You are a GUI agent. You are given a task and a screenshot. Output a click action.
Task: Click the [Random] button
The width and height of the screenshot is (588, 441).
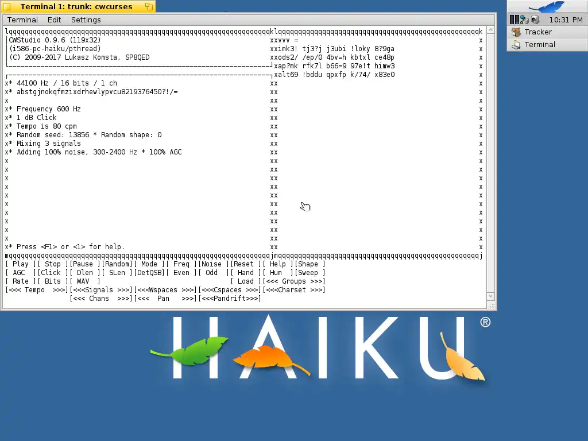coord(117,264)
